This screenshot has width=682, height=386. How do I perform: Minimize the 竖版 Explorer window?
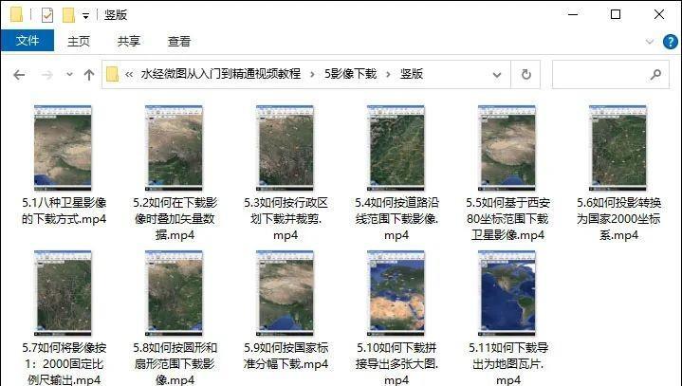[x=573, y=14]
